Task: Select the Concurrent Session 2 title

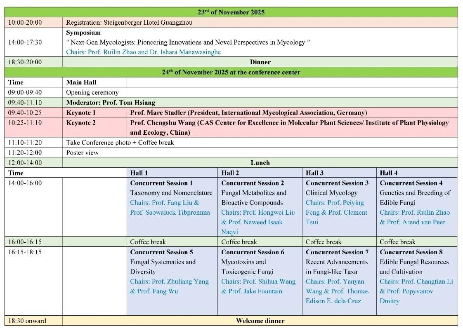Action: pyautogui.click(x=252, y=183)
